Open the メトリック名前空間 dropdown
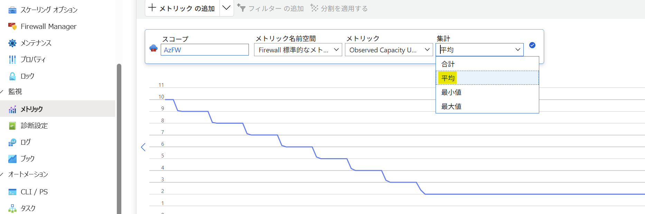The image size is (645, 214). coord(298,50)
